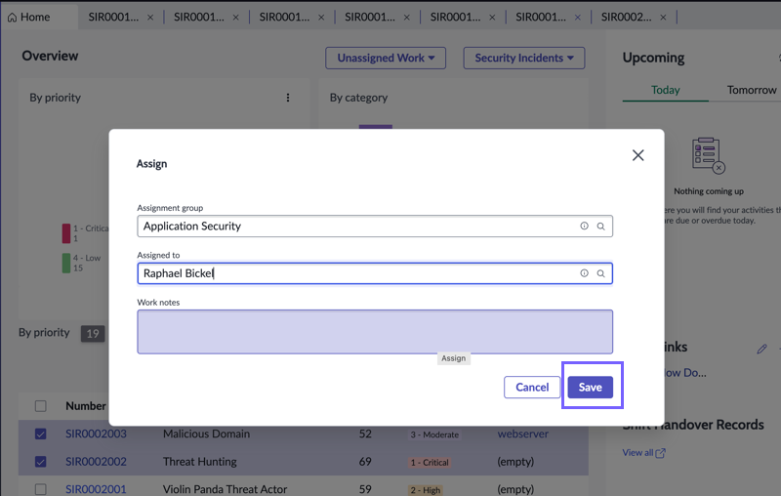Click search icon in Assignment group field
Image resolution: width=781 pixels, height=496 pixels.
tap(601, 227)
